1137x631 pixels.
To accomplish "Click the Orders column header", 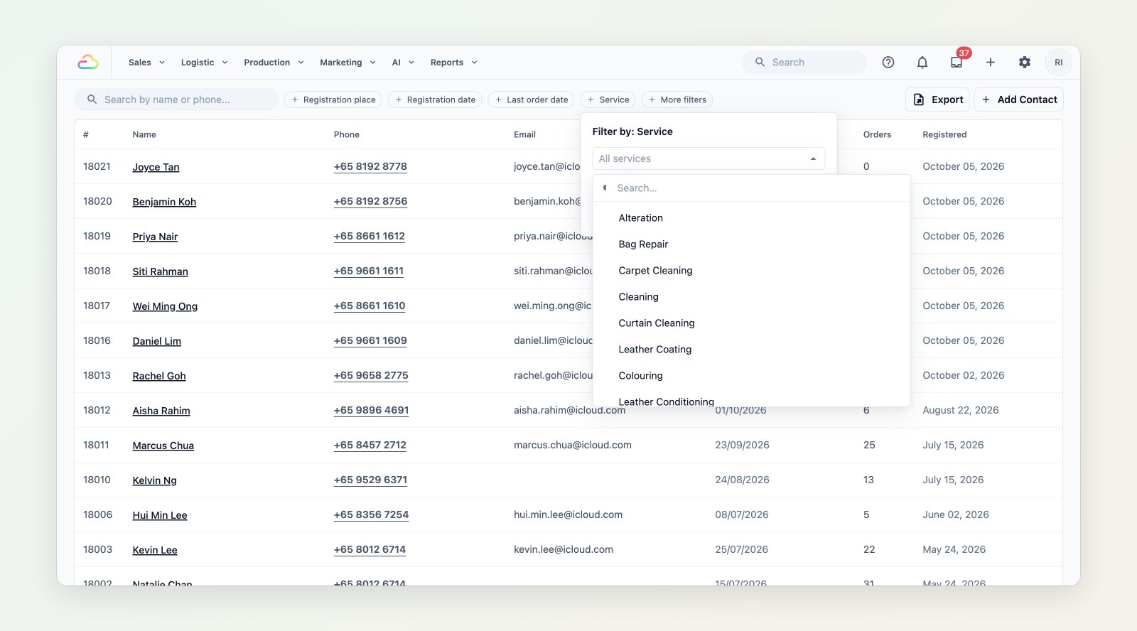I will 877,134.
